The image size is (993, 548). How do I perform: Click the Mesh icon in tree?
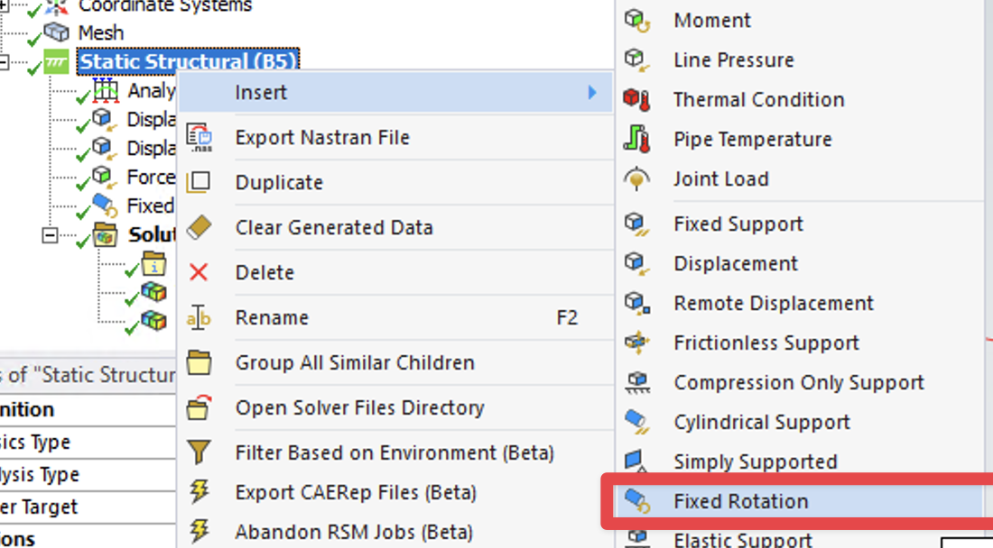click(x=57, y=32)
